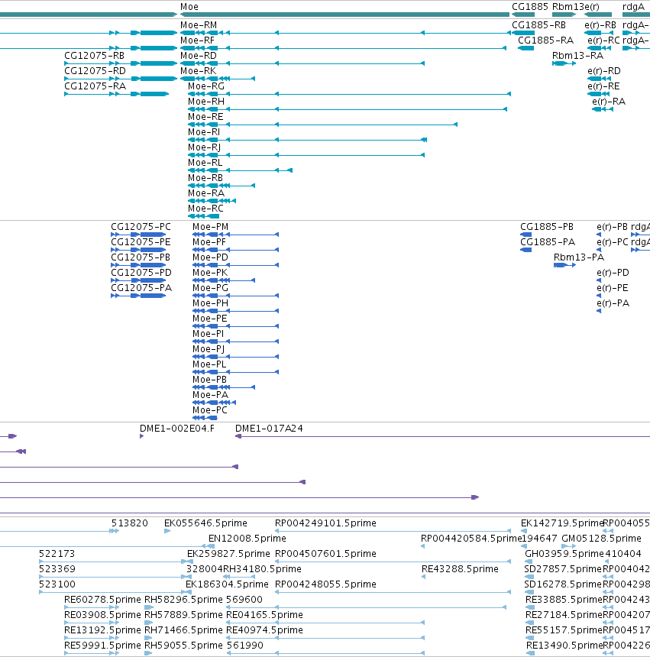Screen dimensions: 650x657
Task: Click the EK259827.5prime EST label
Action: [x=228, y=554]
